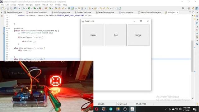Collapse the fold marker at line 43
The image size is (199, 112).
coord(9,28)
